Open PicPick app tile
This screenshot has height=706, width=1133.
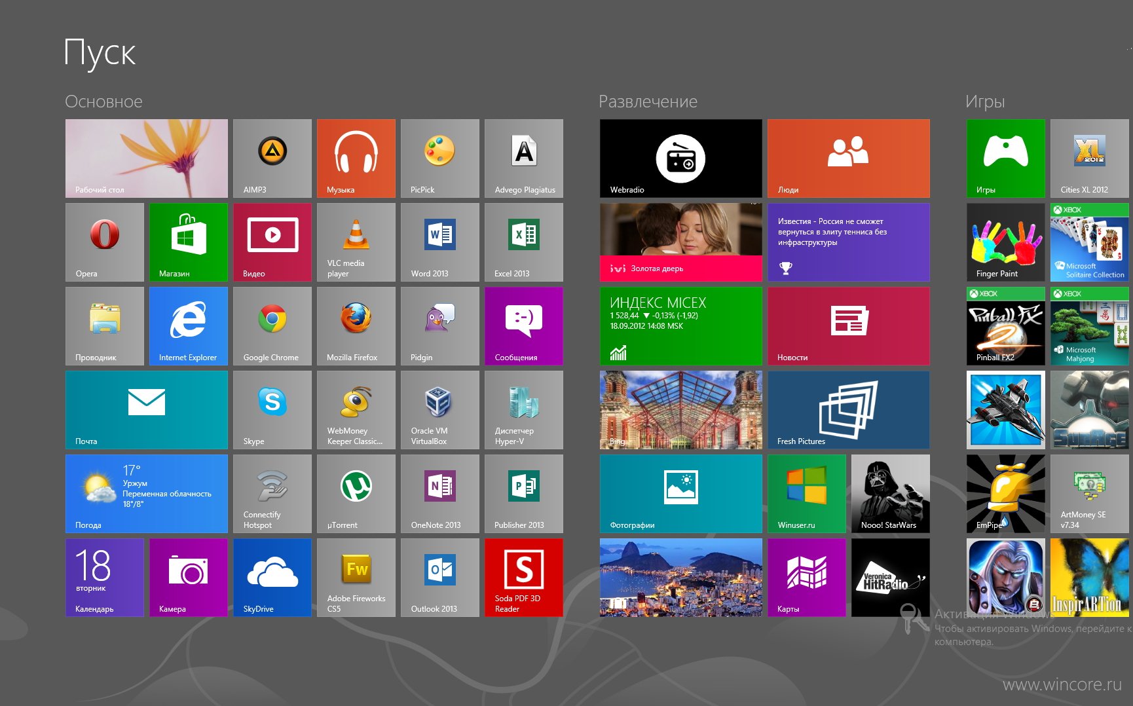coord(440,158)
